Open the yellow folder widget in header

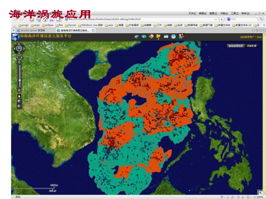[158, 36]
